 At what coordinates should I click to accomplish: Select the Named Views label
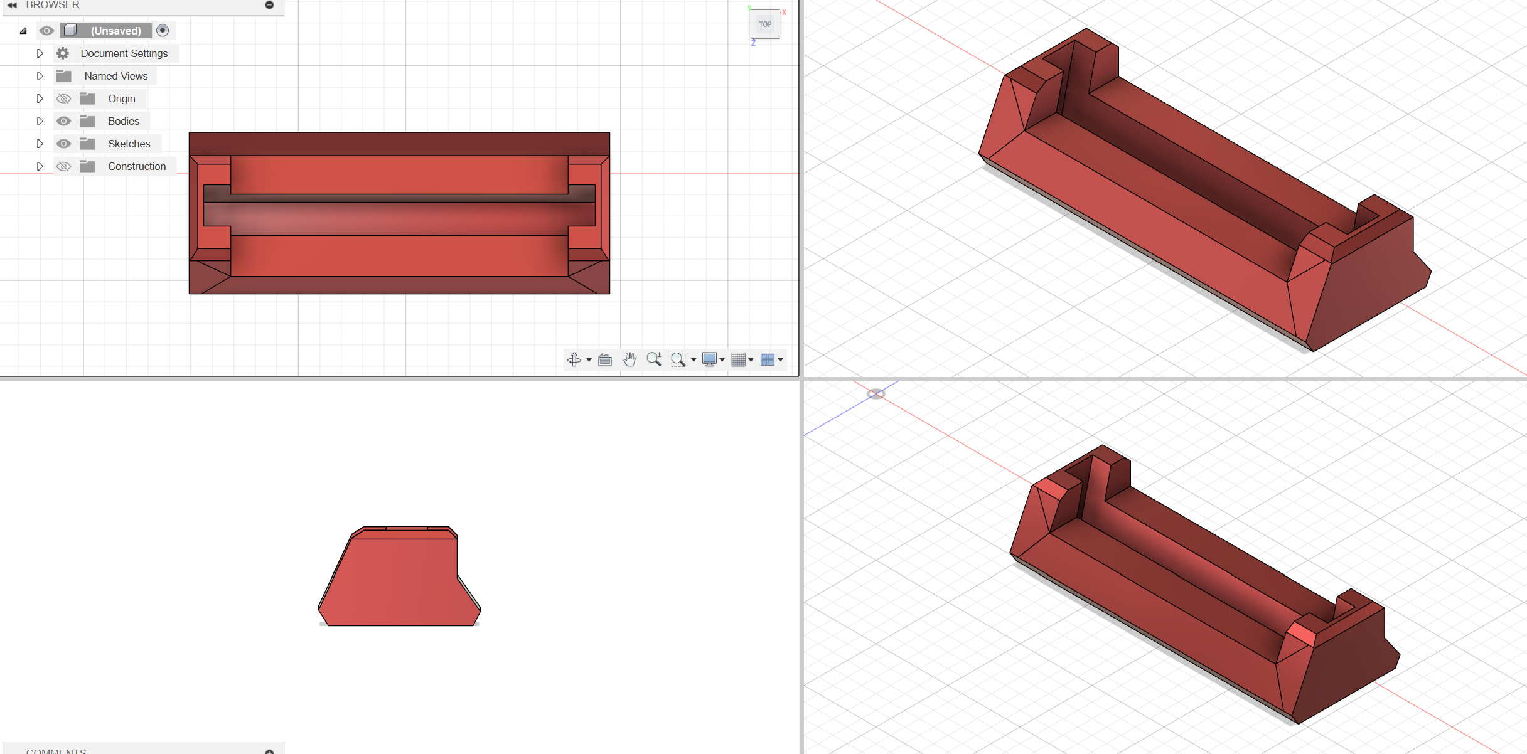click(116, 76)
